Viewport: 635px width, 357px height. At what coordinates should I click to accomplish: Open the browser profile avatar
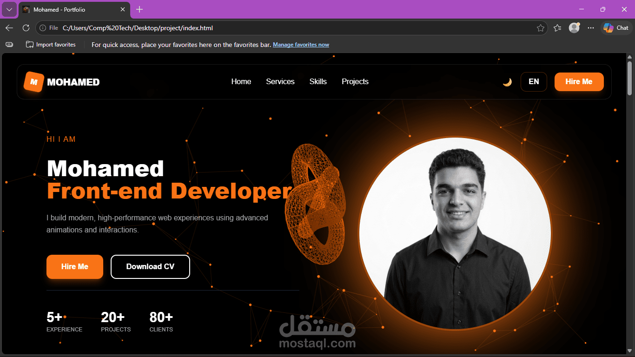point(574,28)
